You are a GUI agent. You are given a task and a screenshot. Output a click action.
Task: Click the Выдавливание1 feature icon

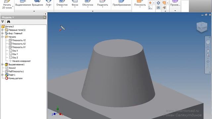(7, 64)
